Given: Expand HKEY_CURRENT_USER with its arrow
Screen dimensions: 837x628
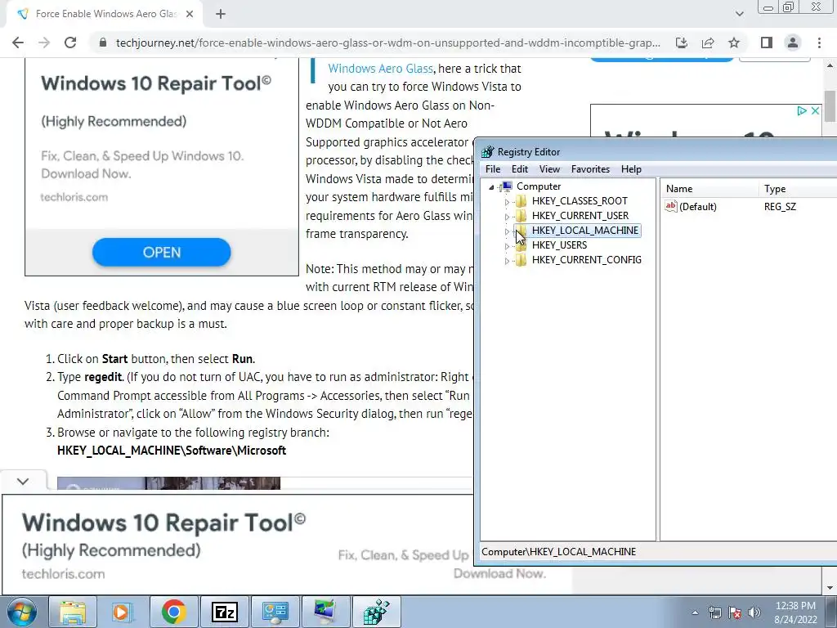Looking at the screenshot, I should [x=507, y=216].
